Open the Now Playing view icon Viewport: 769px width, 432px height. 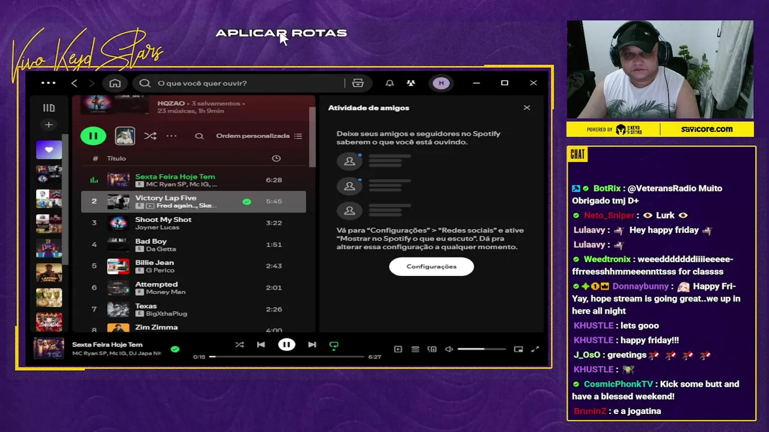coord(398,349)
